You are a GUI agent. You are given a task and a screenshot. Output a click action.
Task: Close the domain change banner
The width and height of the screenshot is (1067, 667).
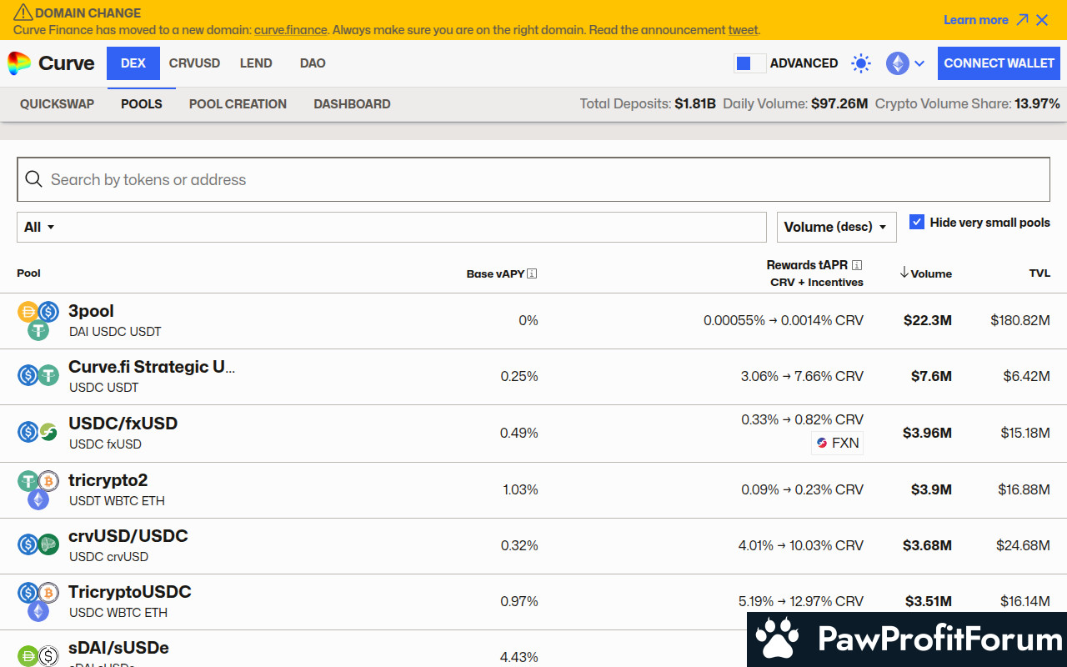[1042, 20]
